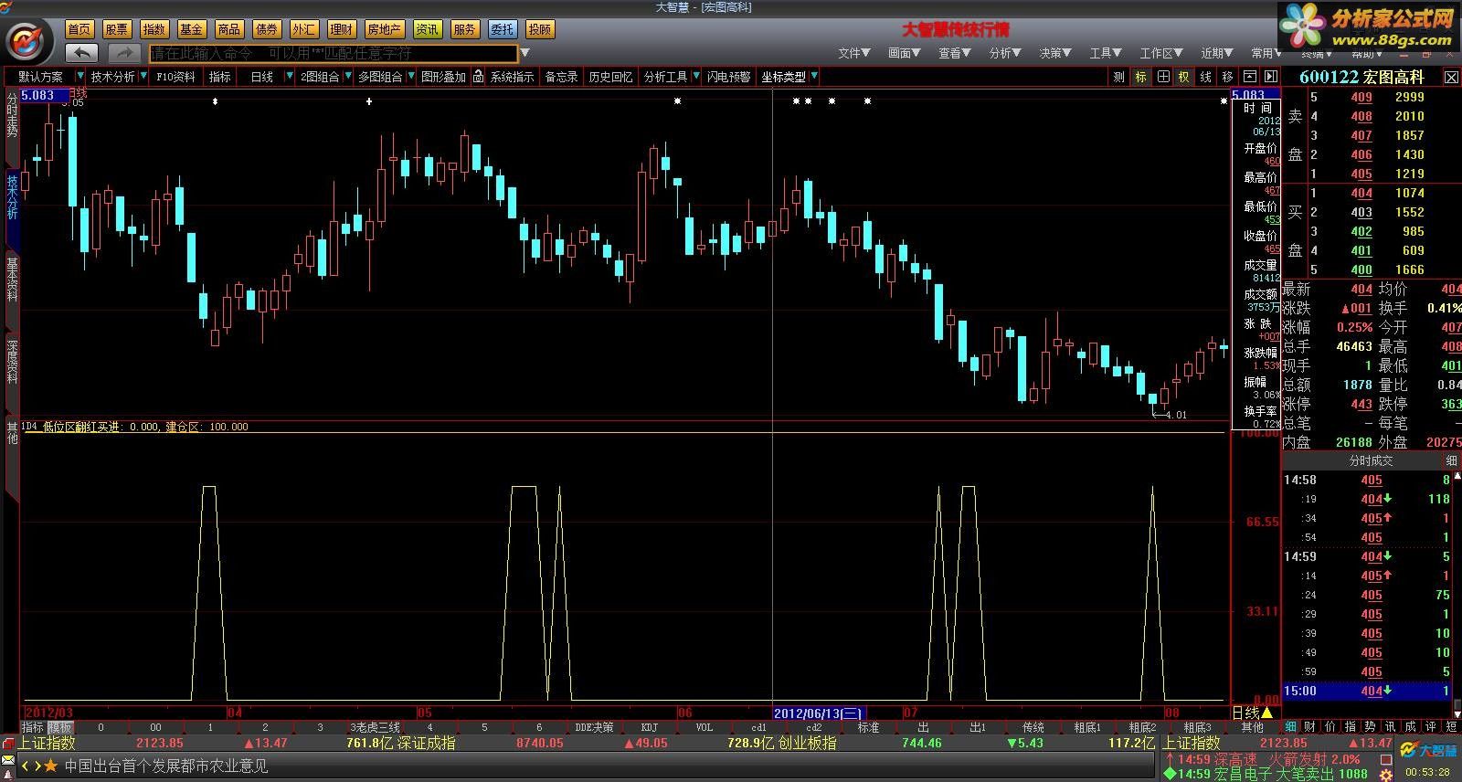Click 闪电预警 toolbar item

[x=729, y=77]
